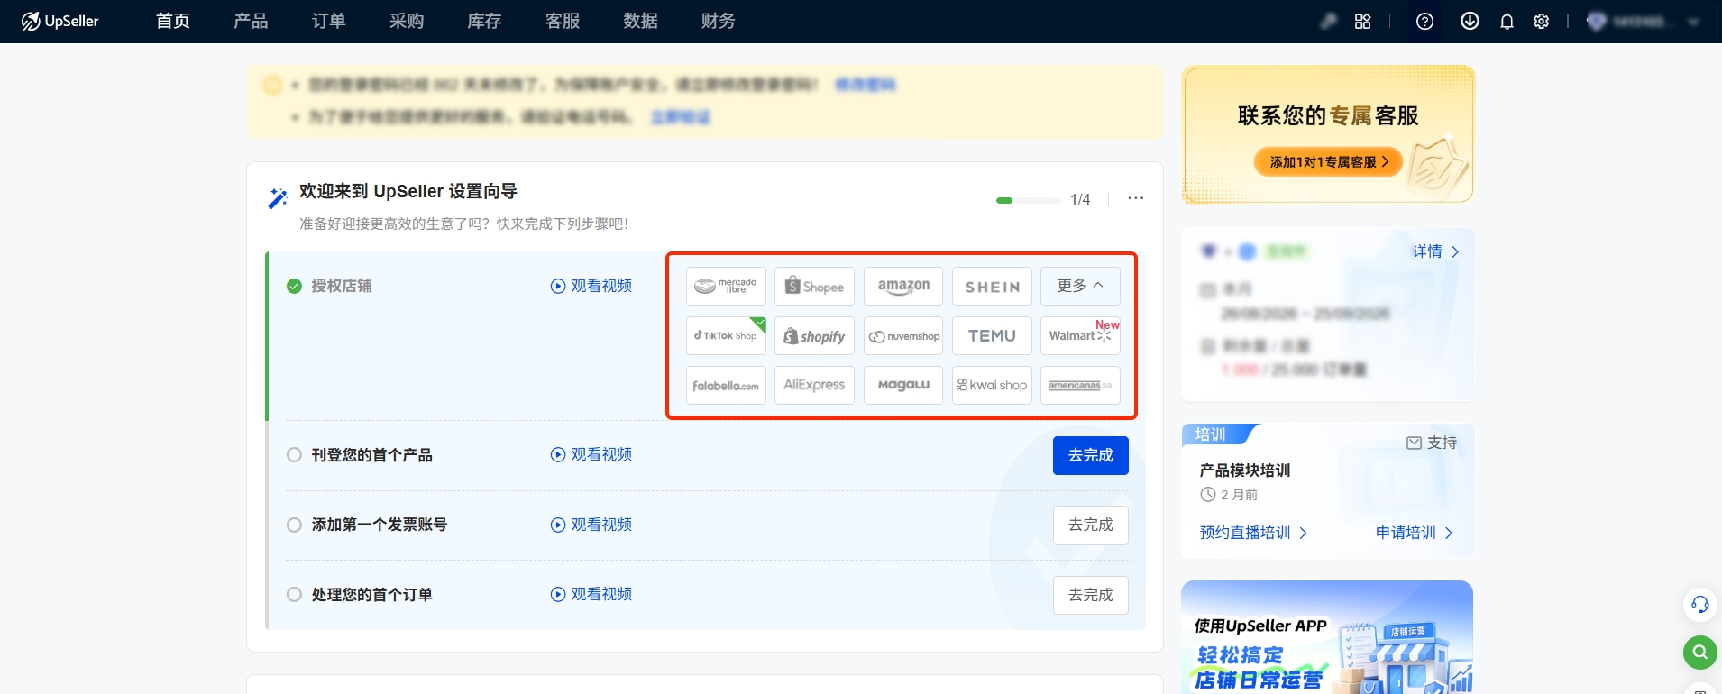Open the 首页 menu
This screenshot has height=694, width=1722.
coord(173,21)
